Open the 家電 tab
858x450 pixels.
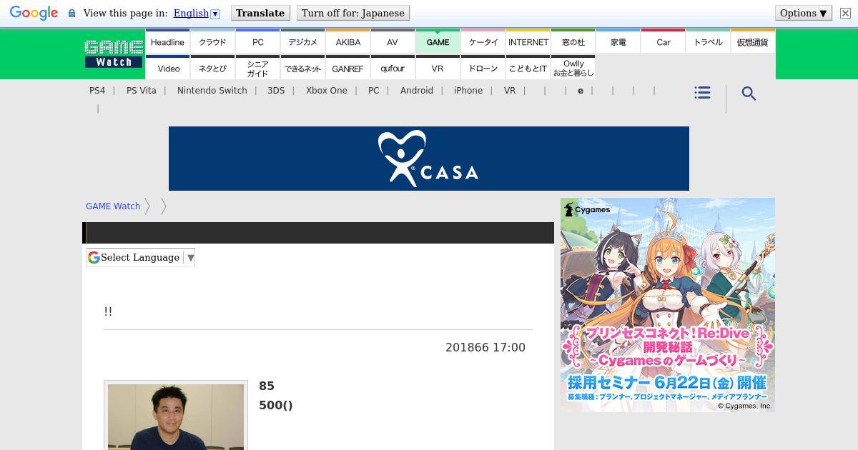tap(618, 42)
